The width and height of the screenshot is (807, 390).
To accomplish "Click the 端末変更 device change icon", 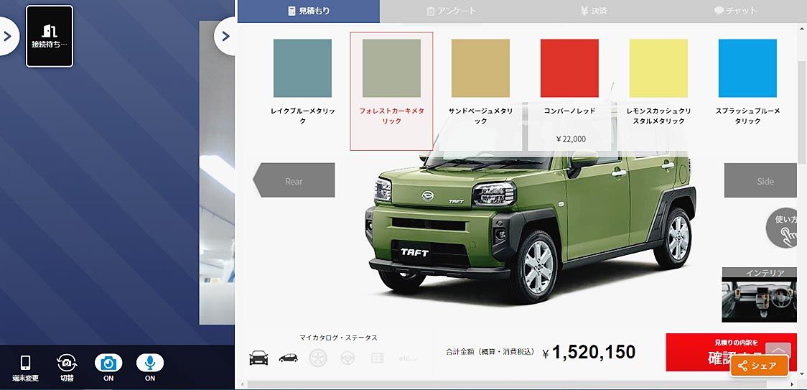I will point(25,367).
